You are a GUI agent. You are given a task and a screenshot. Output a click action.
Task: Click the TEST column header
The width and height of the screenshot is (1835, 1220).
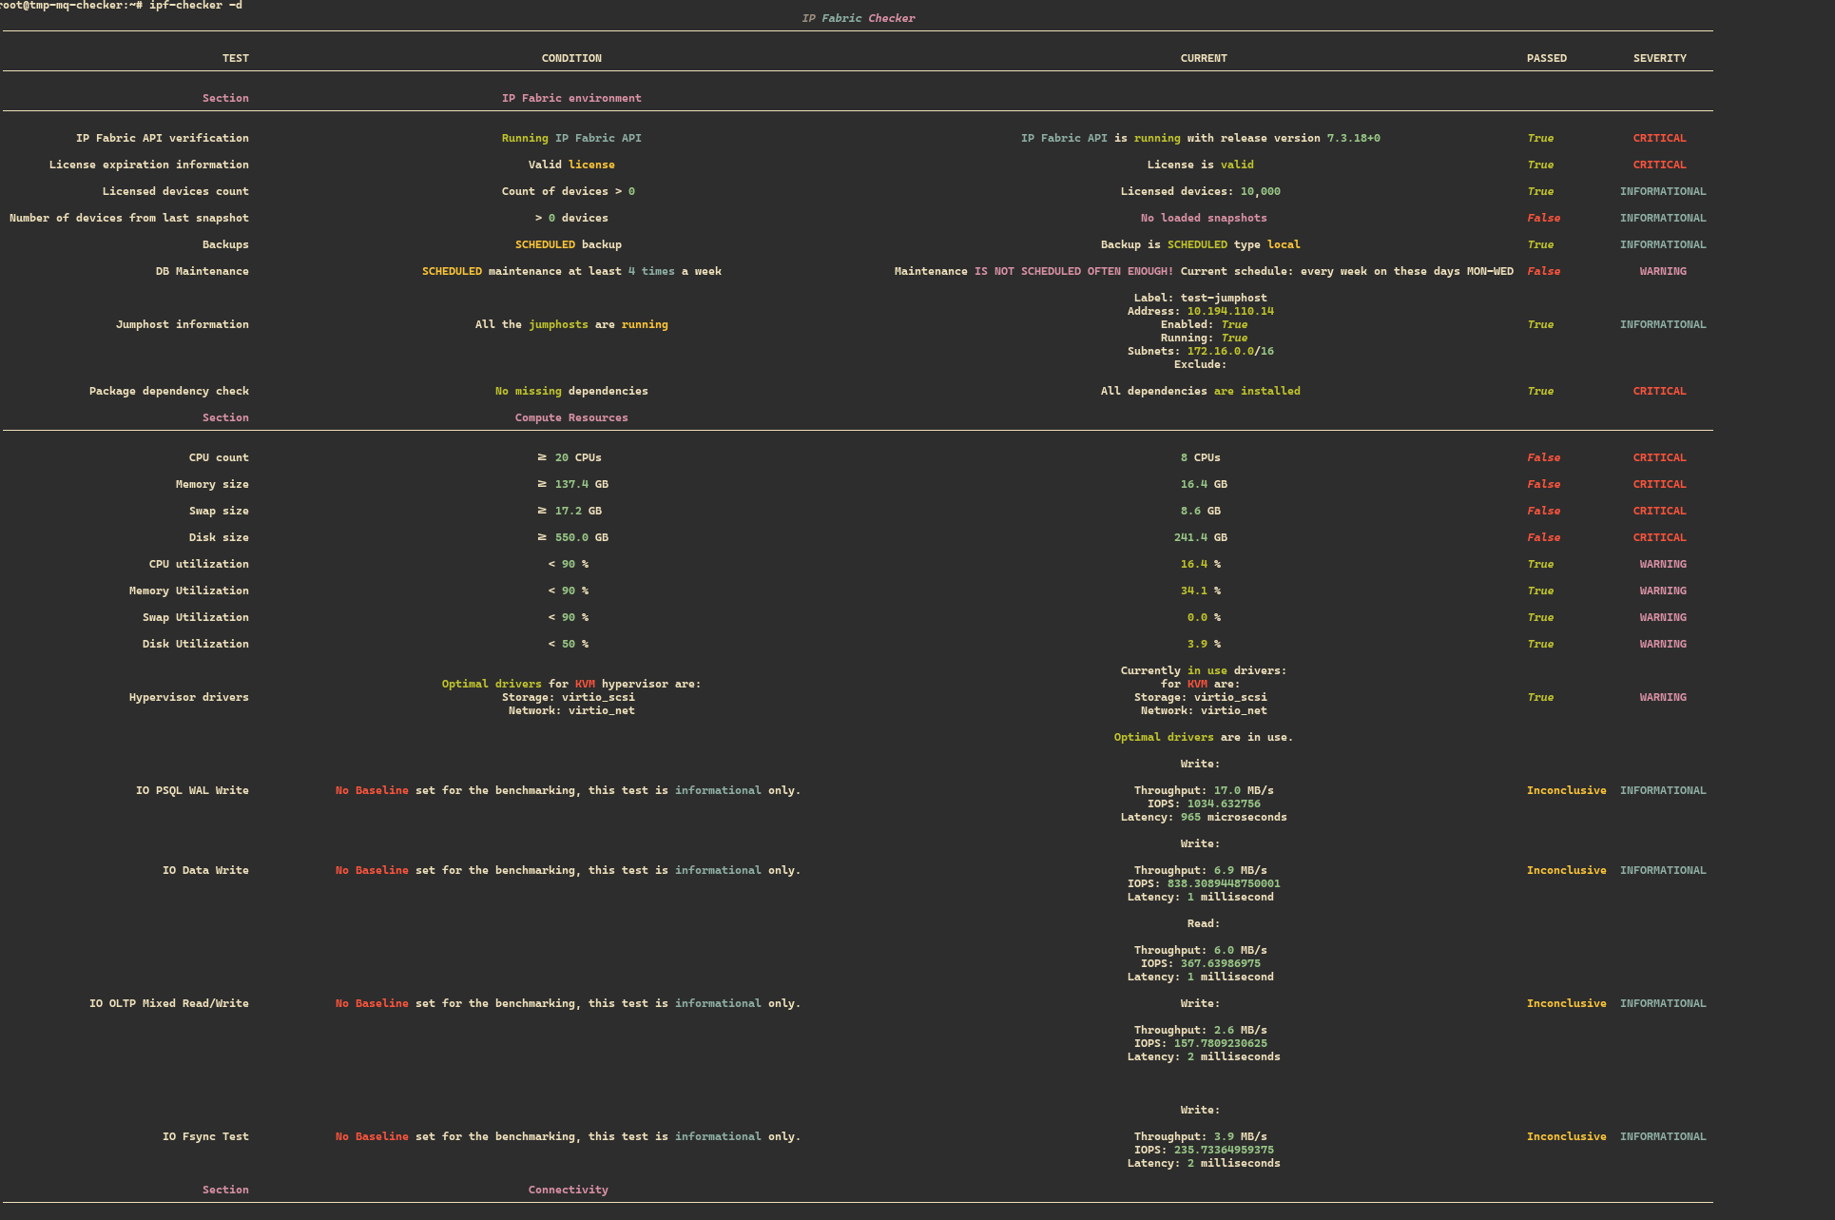pyautogui.click(x=235, y=58)
